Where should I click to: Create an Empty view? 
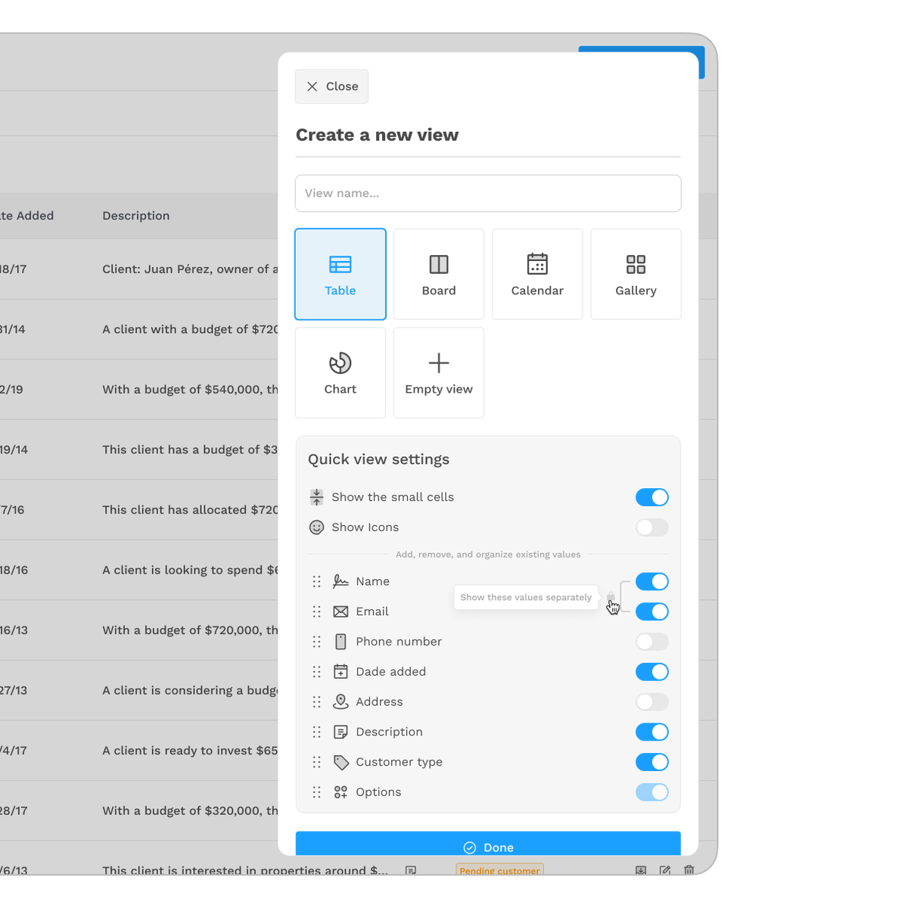click(x=439, y=372)
